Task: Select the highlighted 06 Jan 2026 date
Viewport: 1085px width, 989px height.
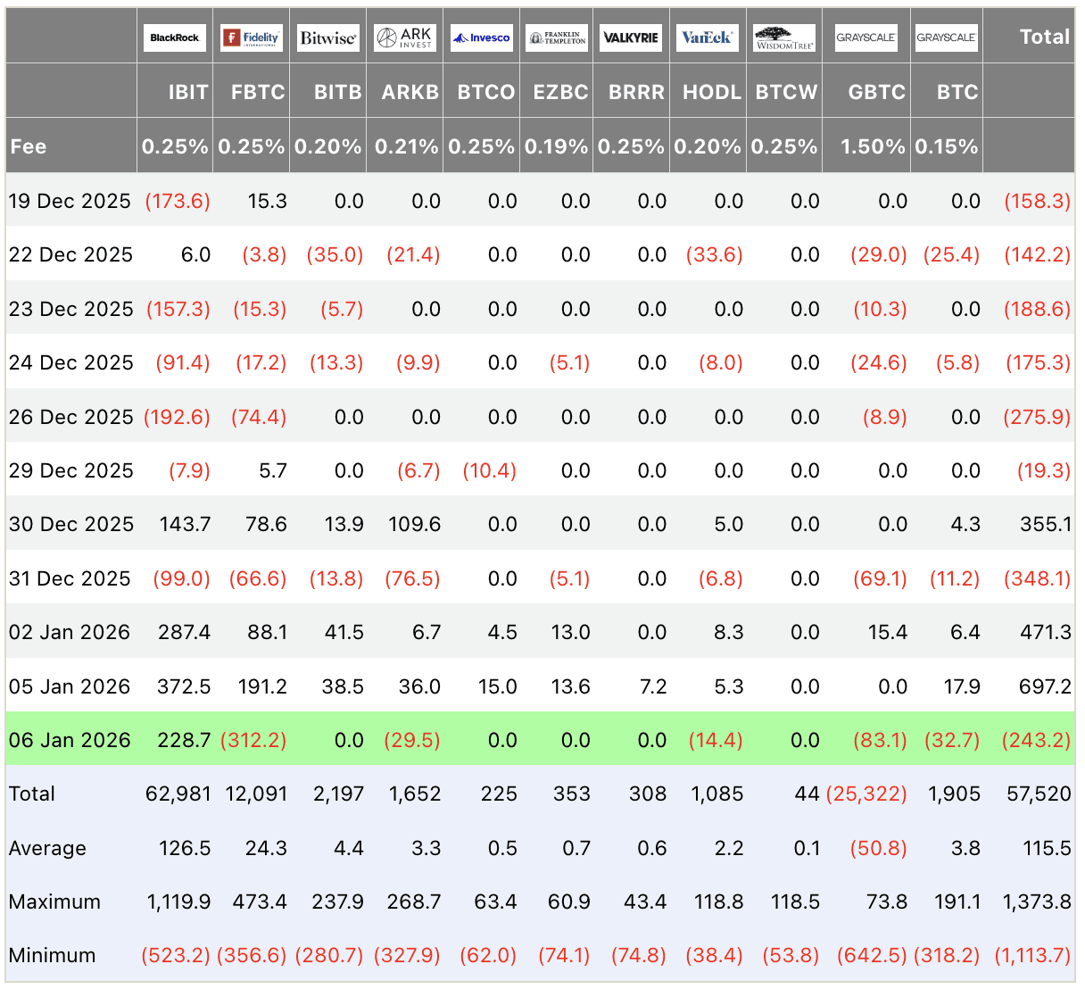Action: pyautogui.click(x=70, y=740)
